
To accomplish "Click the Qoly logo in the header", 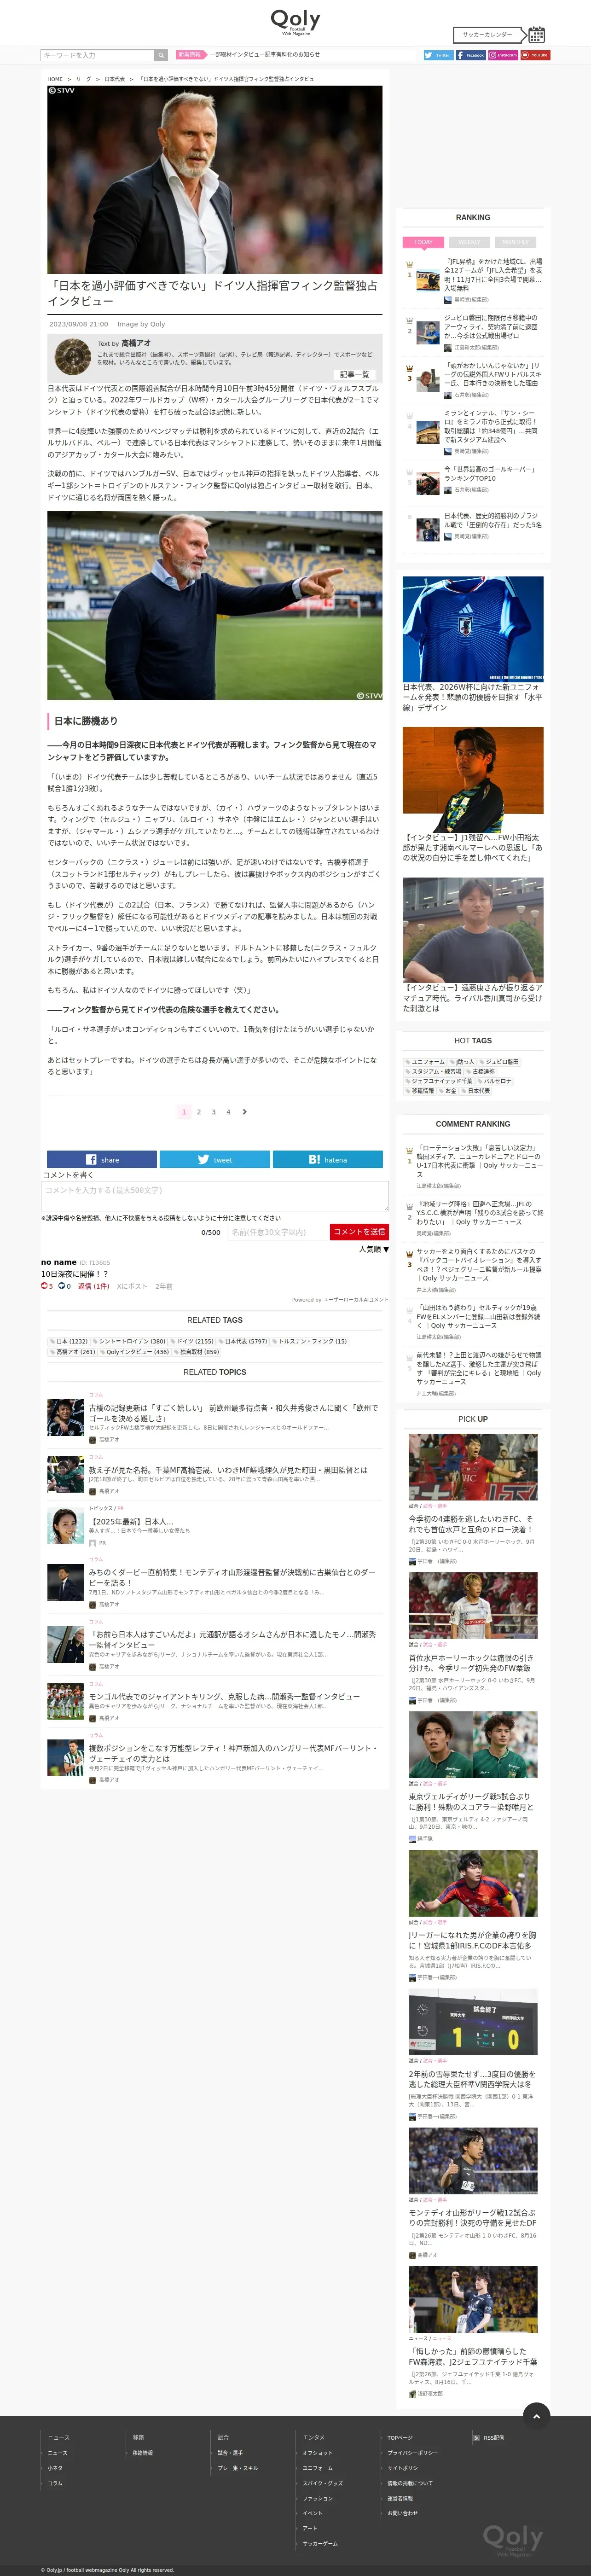I will [295, 21].
